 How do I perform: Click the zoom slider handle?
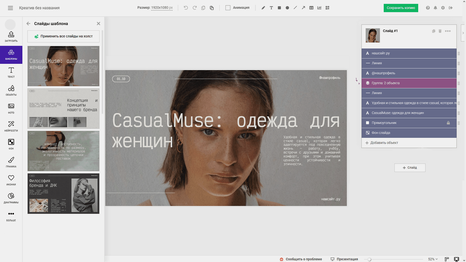[x=369, y=259]
